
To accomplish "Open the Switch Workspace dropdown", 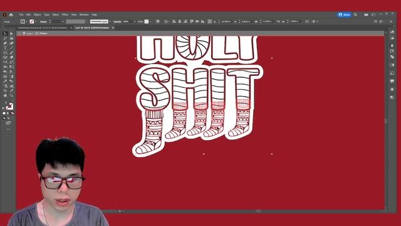I will (373, 15).
